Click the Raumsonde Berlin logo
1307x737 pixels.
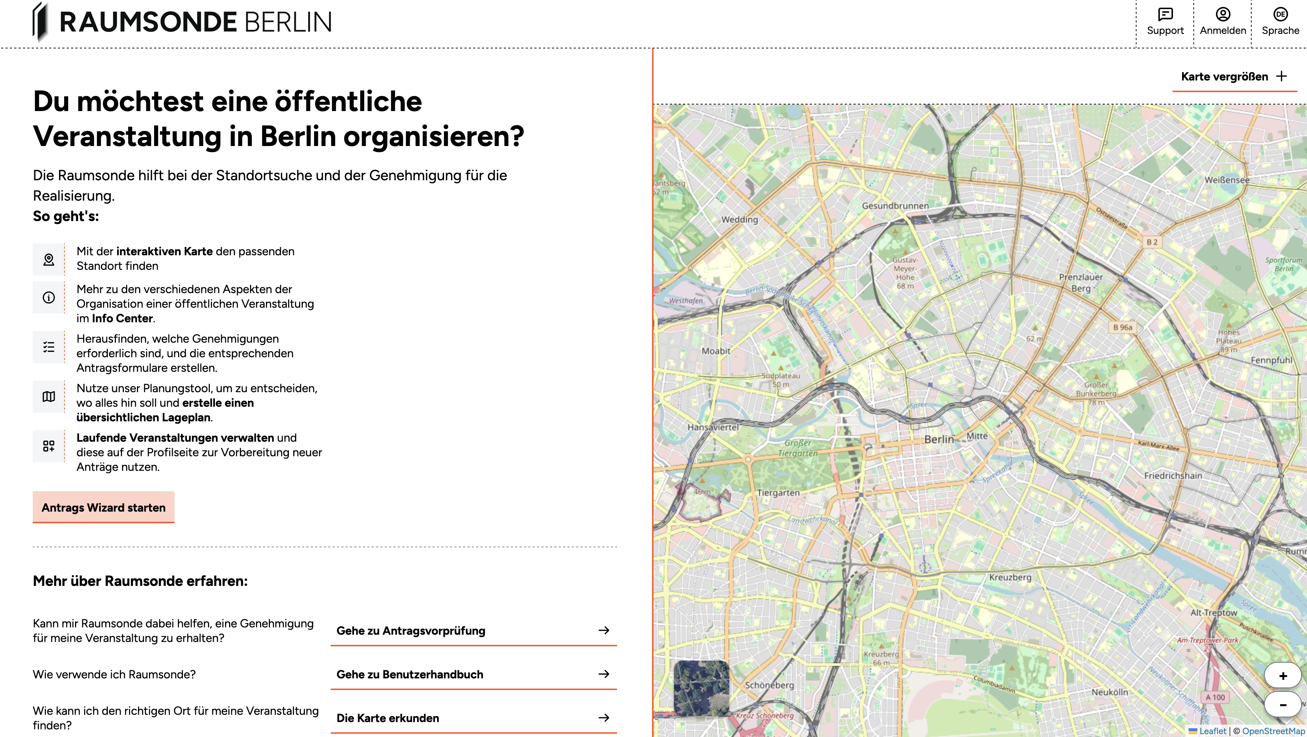[182, 22]
